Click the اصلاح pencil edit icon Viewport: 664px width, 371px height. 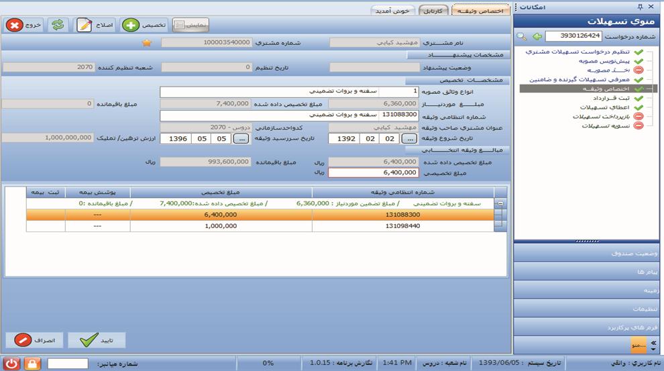click(85, 25)
